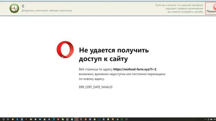The image size is (216, 121).
Task: Expand the hidden system tray icons chevron
Action: (206, 119)
